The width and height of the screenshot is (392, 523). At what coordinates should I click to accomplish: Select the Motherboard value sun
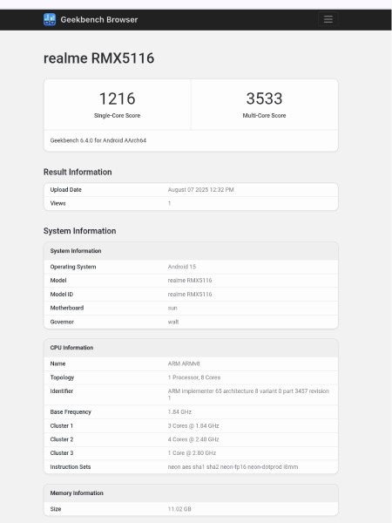click(172, 308)
